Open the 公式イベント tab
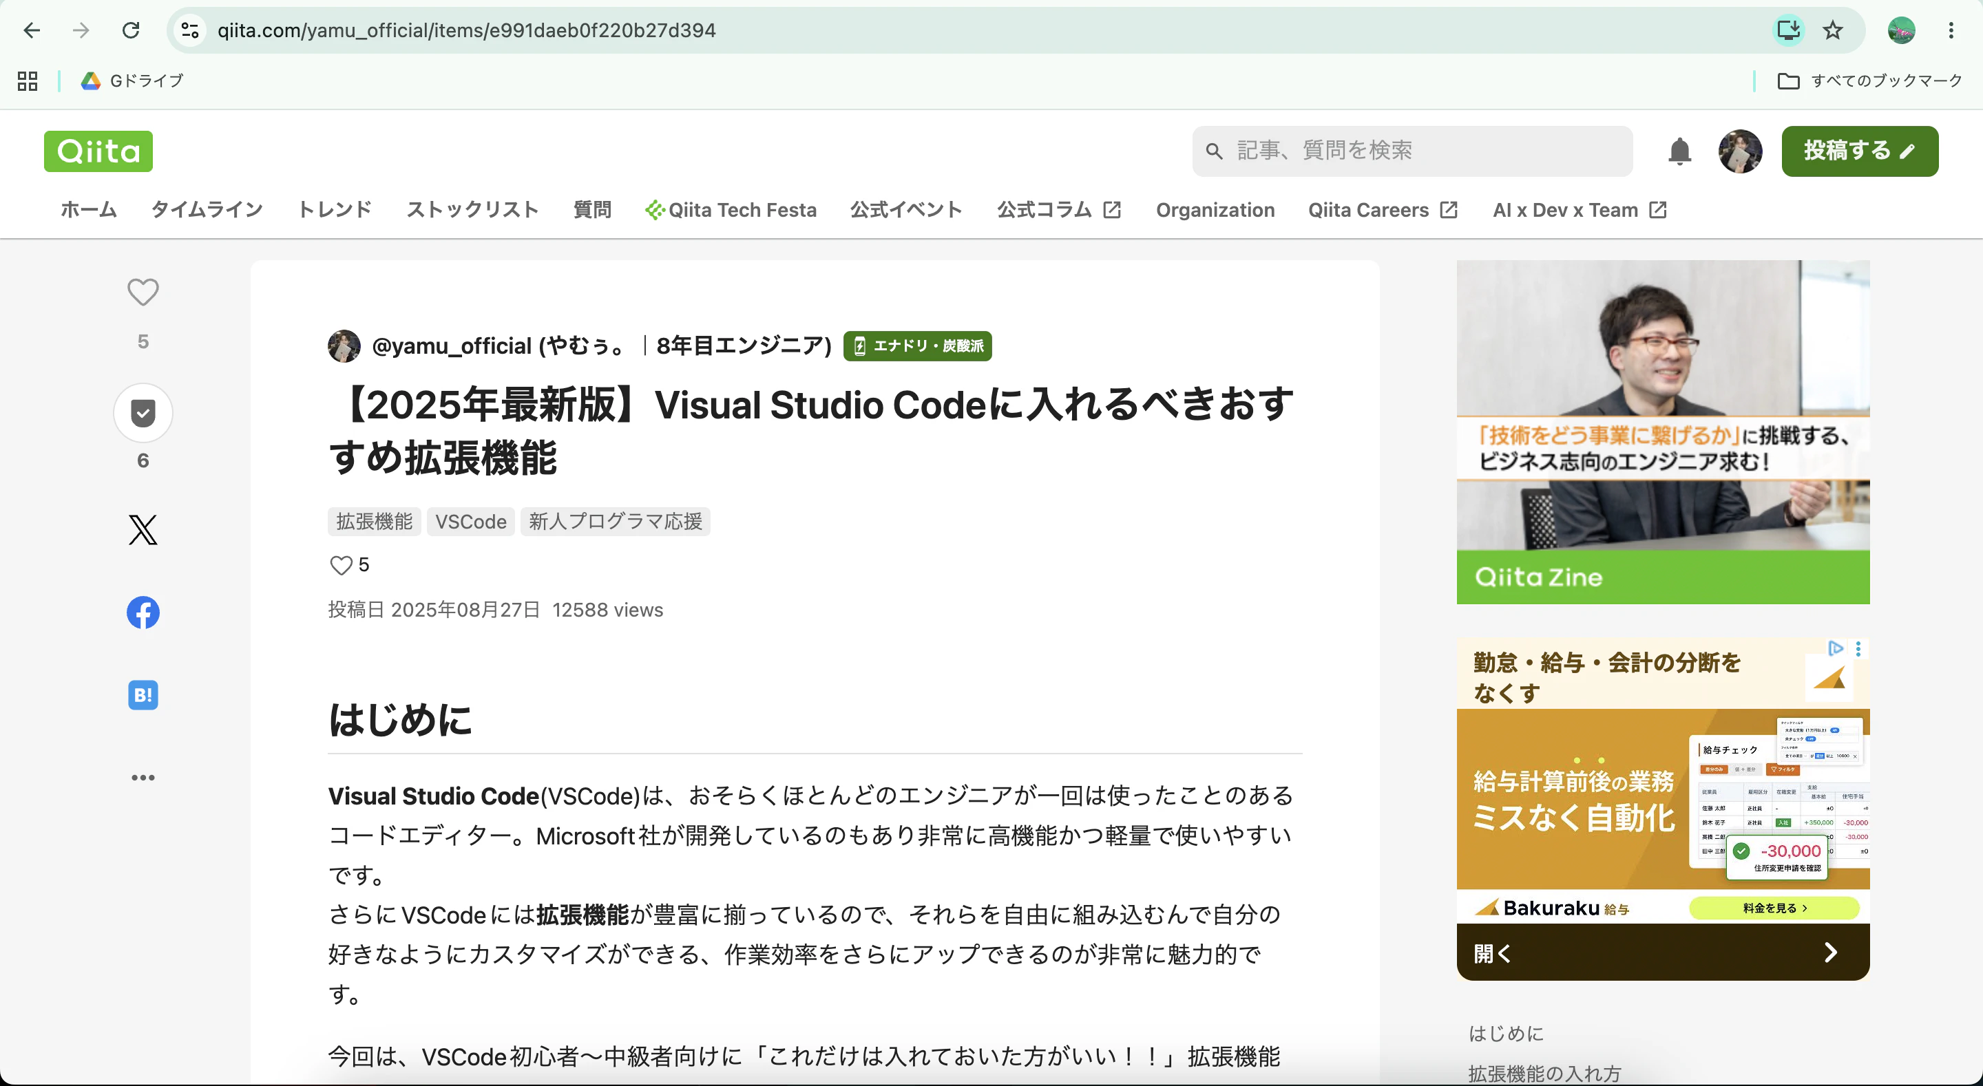Image resolution: width=1983 pixels, height=1086 pixels. tap(906, 210)
